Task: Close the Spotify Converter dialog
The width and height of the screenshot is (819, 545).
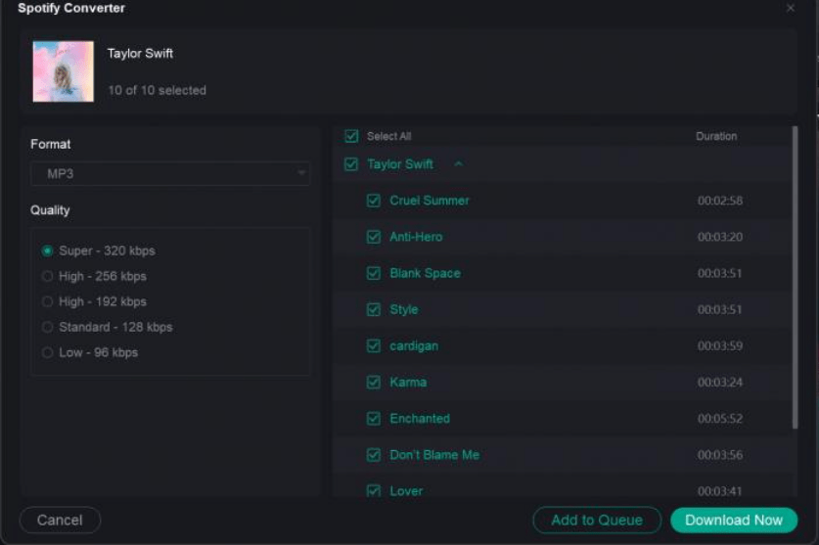Action: tap(791, 9)
